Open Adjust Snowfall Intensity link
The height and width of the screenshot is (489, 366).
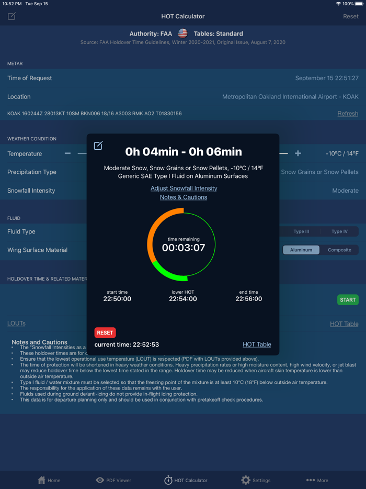(x=184, y=188)
